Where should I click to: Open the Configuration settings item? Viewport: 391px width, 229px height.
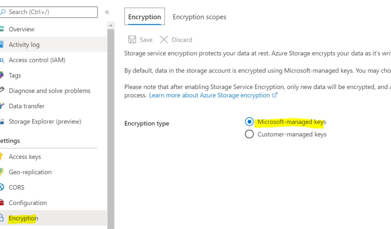tap(28, 203)
